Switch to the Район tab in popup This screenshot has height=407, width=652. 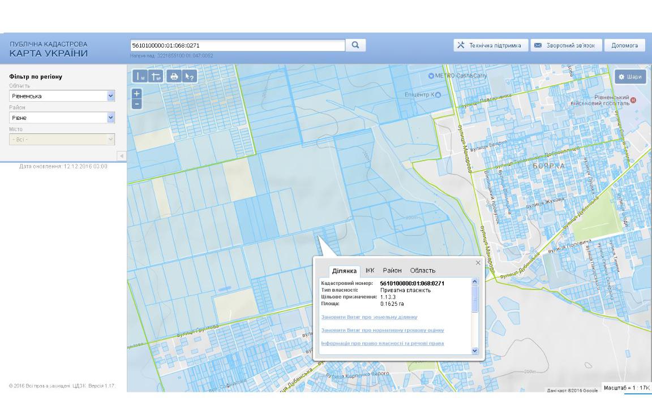[x=392, y=270]
